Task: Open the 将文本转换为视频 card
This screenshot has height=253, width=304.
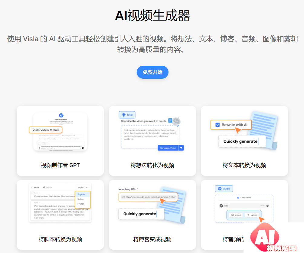Action: point(244,141)
